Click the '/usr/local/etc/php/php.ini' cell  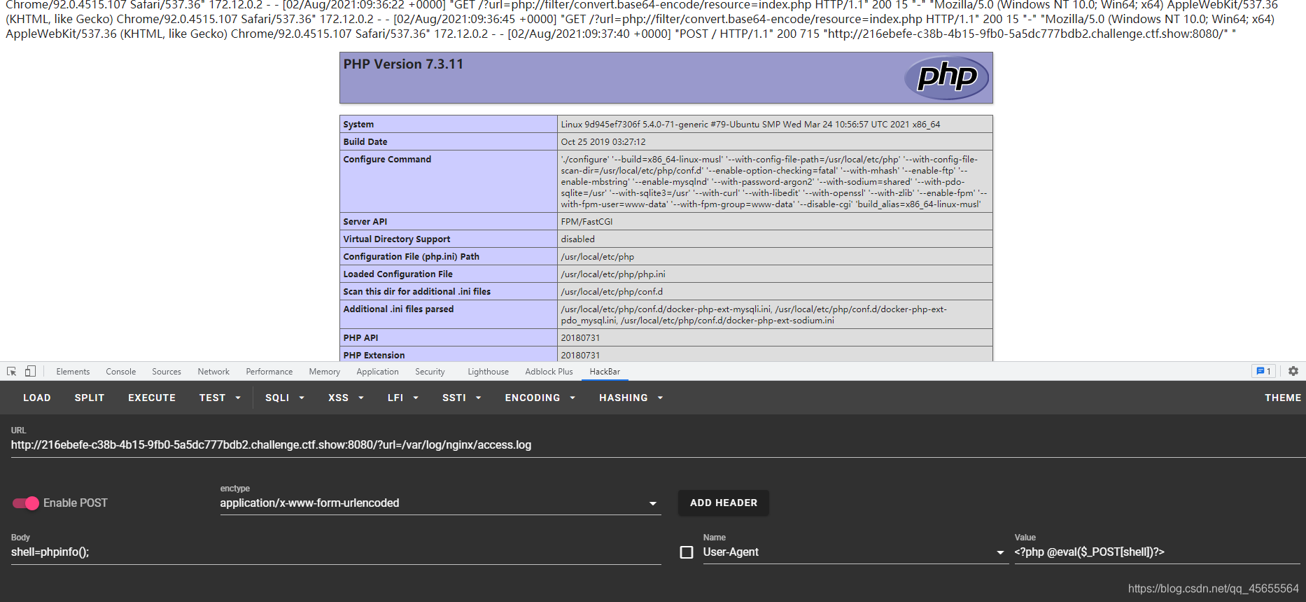(x=613, y=274)
